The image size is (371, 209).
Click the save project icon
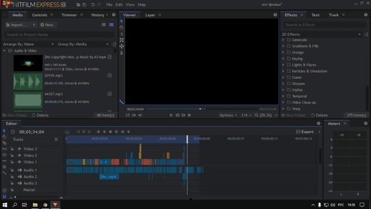pyautogui.click(x=84, y=5)
